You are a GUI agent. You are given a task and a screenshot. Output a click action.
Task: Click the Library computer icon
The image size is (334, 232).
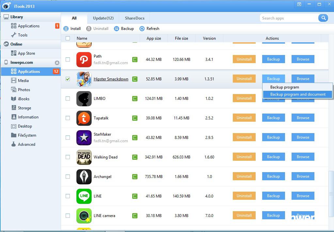pyautogui.click(x=6, y=17)
